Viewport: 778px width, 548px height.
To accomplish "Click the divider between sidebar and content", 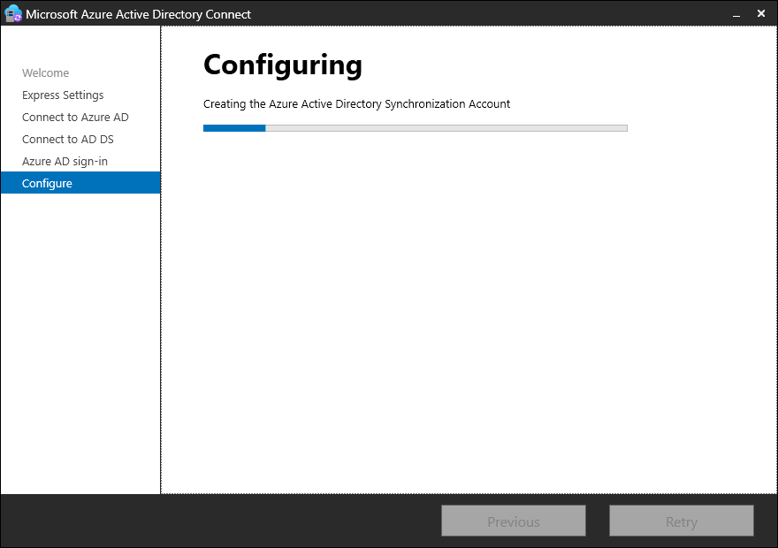I will point(161,265).
